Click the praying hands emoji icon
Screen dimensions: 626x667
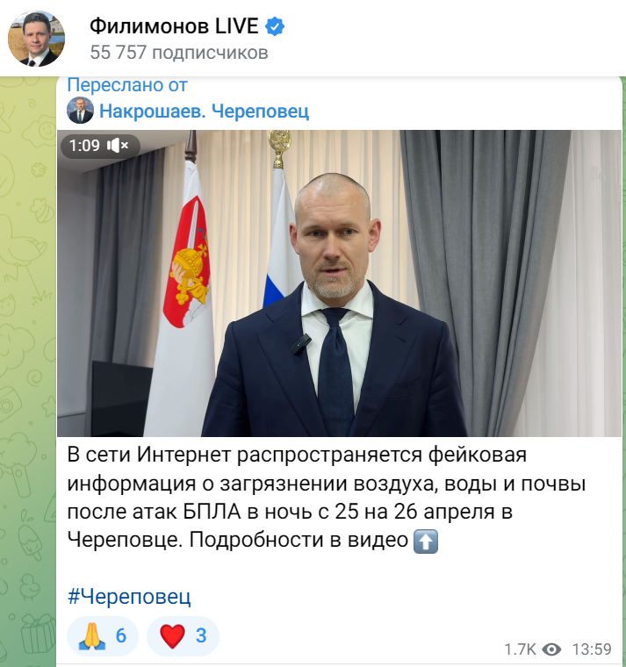[92, 636]
